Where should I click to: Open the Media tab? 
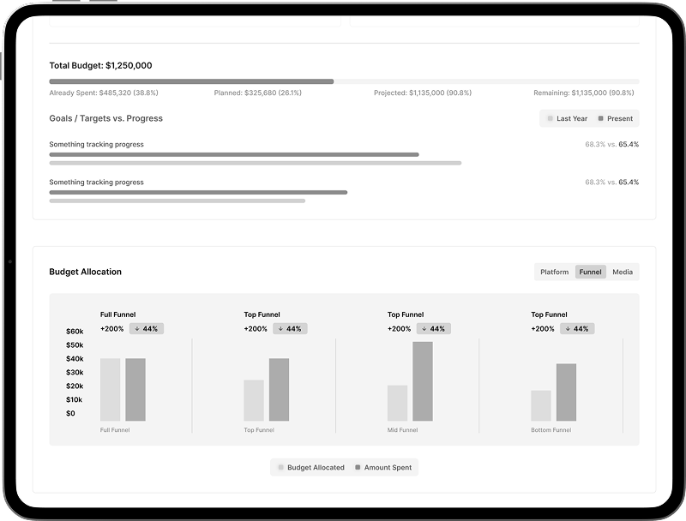click(x=623, y=272)
